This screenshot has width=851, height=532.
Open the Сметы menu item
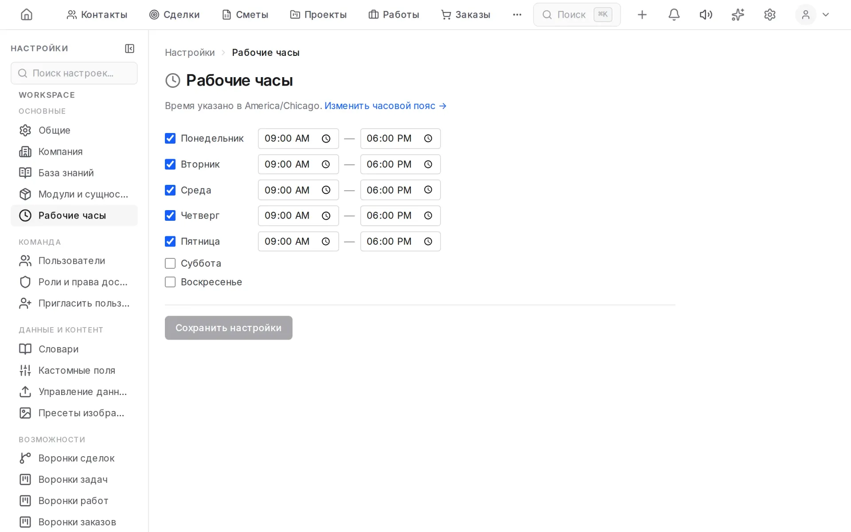(245, 15)
